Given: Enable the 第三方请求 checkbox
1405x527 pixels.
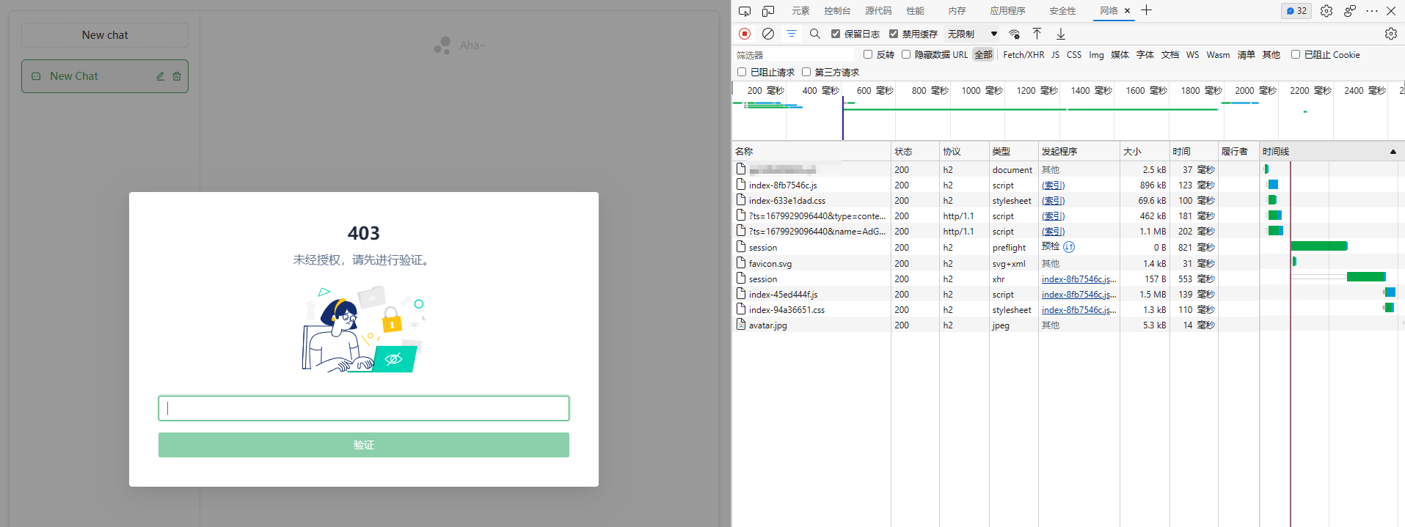Looking at the screenshot, I should tap(806, 72).
